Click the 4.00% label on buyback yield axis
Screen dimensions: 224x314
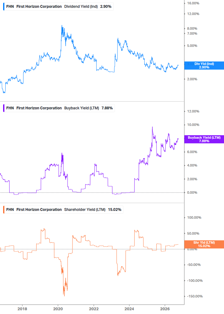(192, 165)
